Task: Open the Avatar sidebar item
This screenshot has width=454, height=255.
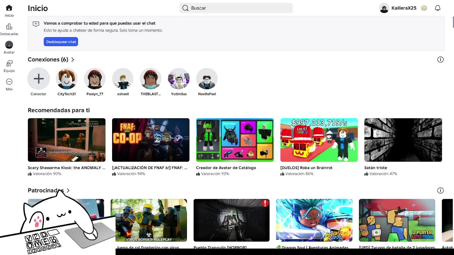Action: (x=9, y=45)
